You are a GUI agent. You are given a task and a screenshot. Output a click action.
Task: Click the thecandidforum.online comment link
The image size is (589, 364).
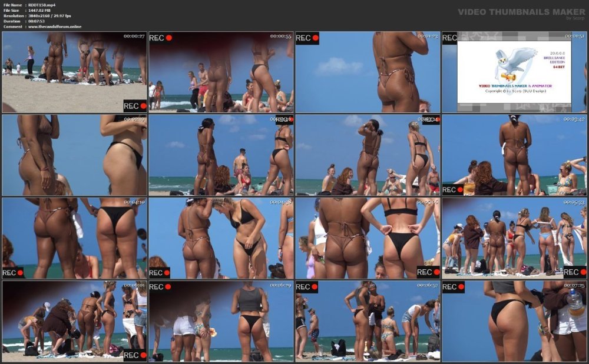[x=55, y=26]
